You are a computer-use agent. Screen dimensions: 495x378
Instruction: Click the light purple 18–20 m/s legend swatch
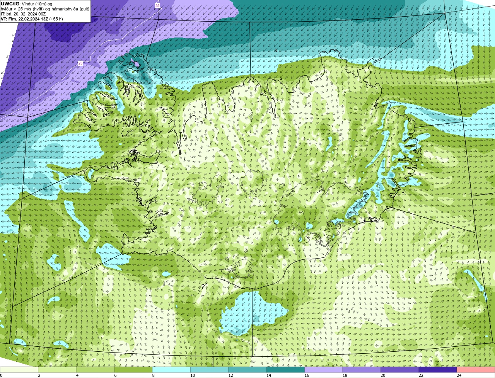coord(362,369)
